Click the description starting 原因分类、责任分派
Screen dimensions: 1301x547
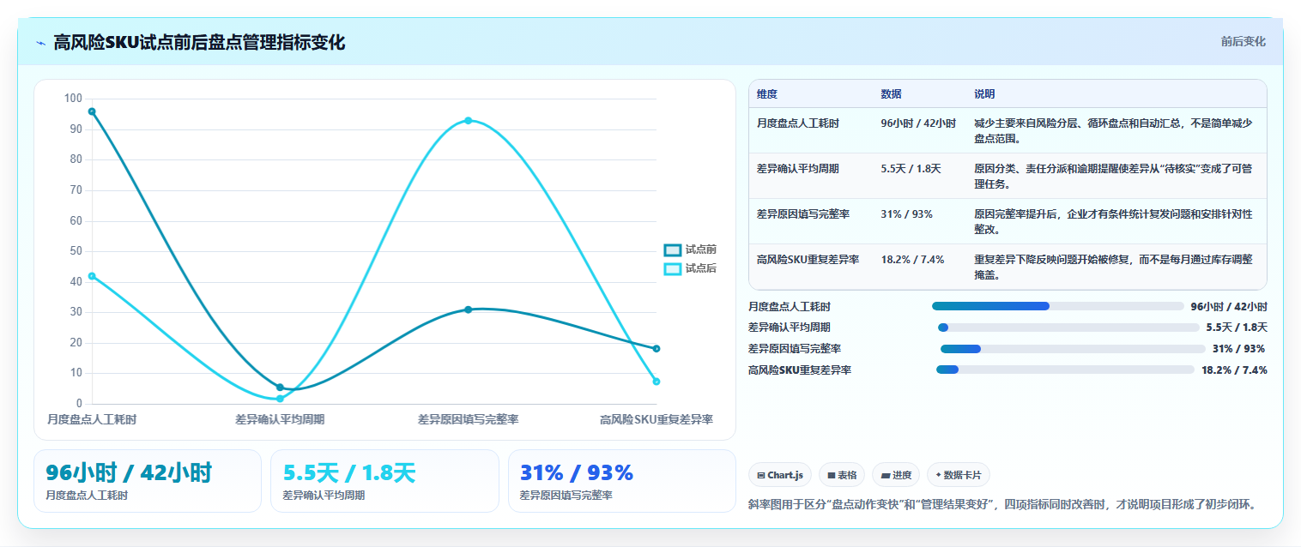point(1113,177)
